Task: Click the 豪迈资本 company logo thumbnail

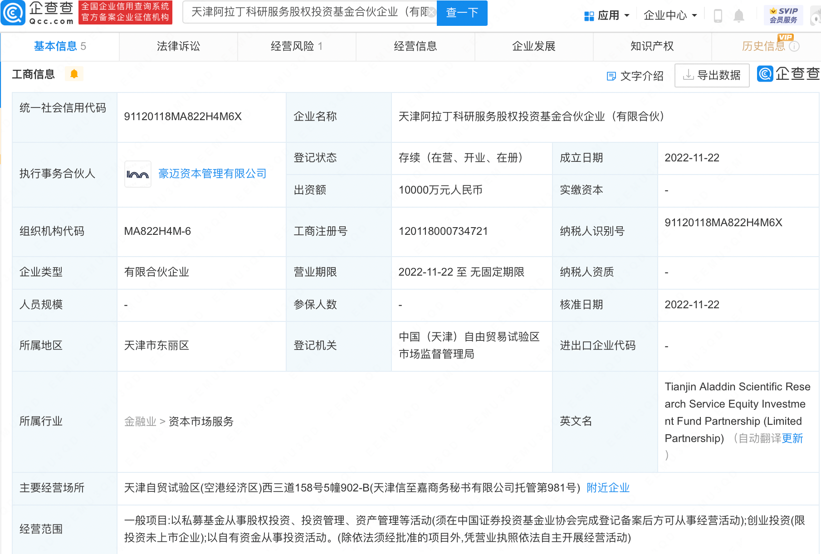Action: click(x=138, y=174)
